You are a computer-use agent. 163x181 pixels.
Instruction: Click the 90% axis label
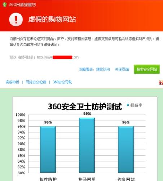click(x=21, y=144)
